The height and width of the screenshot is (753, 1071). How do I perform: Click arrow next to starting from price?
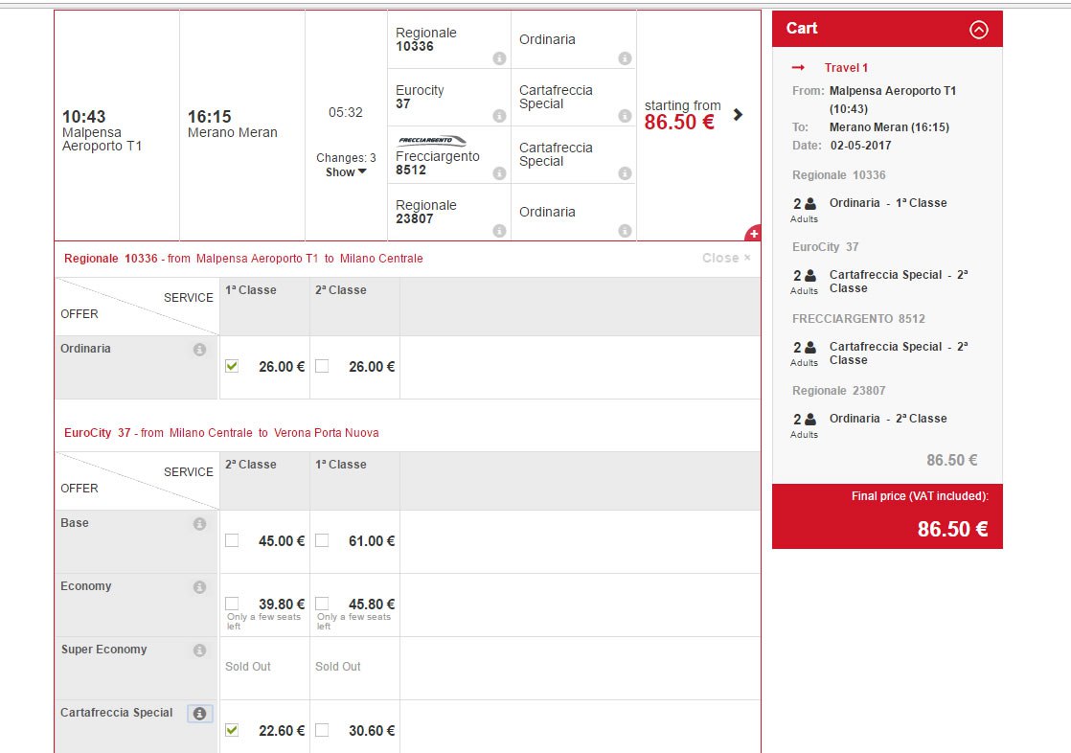click(738, 115)
